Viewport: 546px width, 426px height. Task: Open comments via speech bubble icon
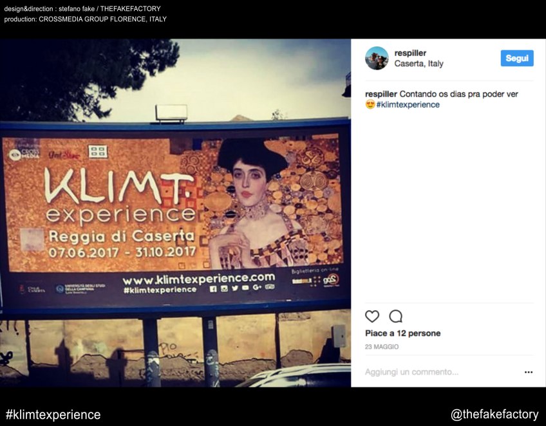click(x=395, y=316)
